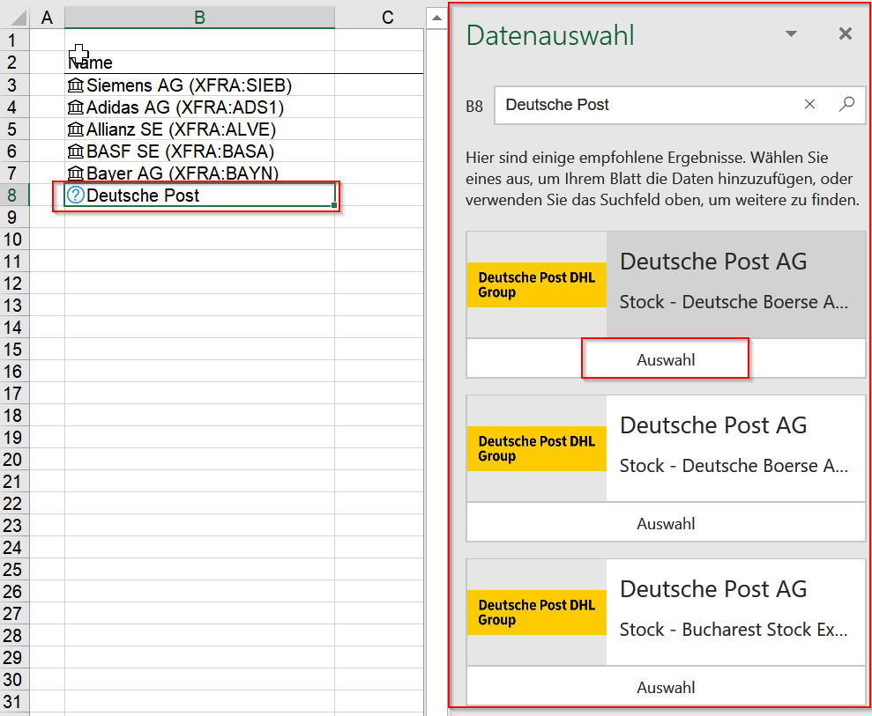
Task: Select the Adidas AG (XFRA:ADS1) cell
Action: pos(199,107)
